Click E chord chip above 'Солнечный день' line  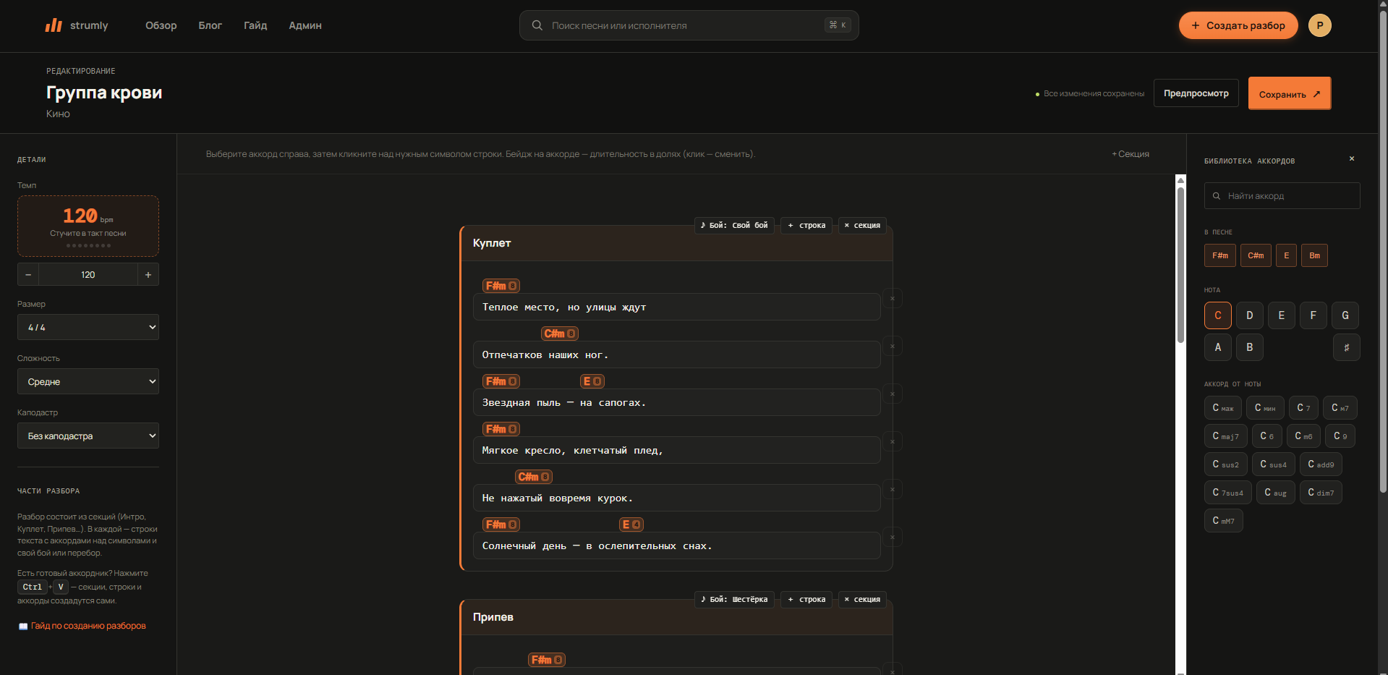[631, 525]
